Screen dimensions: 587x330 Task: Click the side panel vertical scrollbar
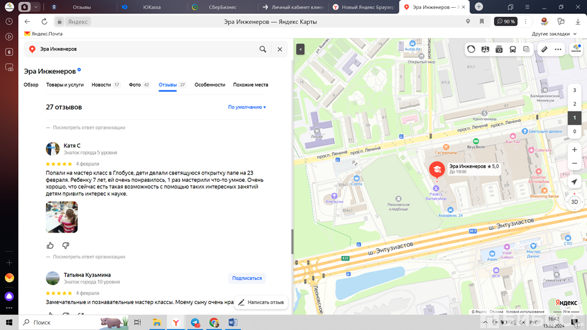(292, 241)
